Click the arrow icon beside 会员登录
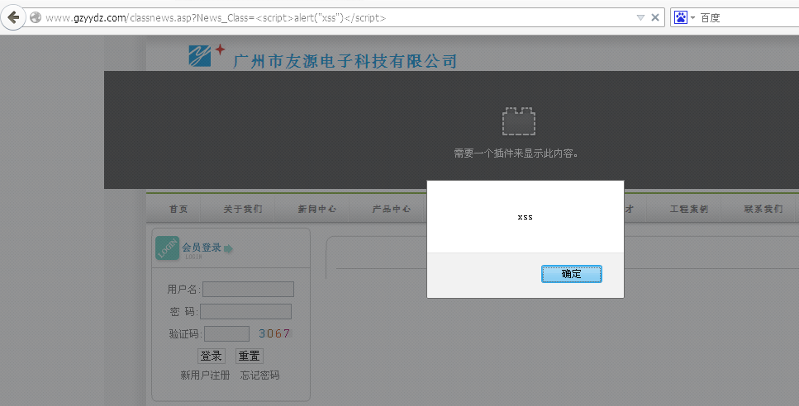The height and width of the screenshot is (406, 799). (x=228, y=248)
